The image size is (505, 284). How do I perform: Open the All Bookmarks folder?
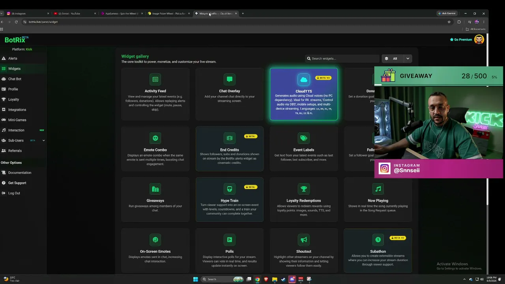click(x=475, y=29)
